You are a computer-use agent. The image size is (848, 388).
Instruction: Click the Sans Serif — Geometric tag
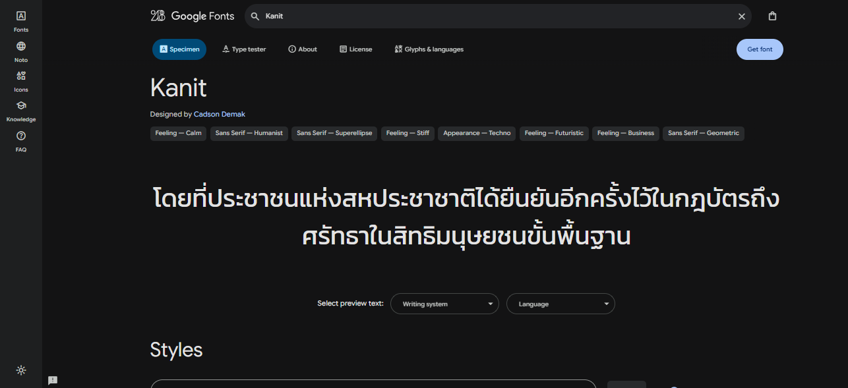[704, 133]
